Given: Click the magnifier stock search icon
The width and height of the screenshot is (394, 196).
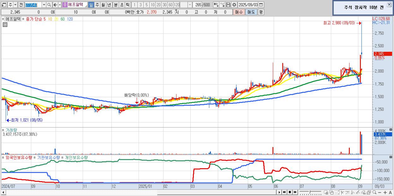Looking at the screenshot, I should (x=49, y=5).
